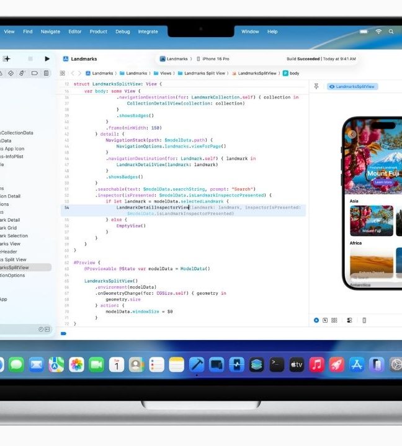Click the Learn More button in preview

tap(383, 182)
